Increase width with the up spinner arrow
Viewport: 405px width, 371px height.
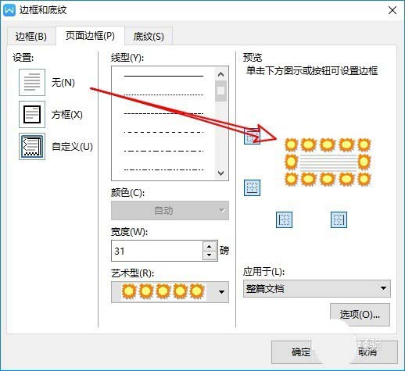pyautogui.click(x=210, y=246)
